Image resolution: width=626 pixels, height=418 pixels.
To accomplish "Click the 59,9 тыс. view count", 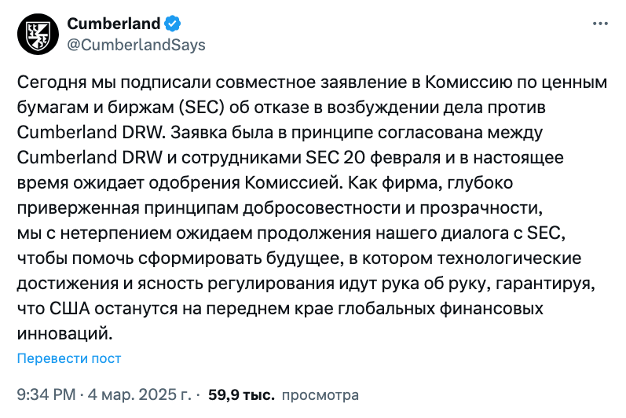I will point(242,394).
